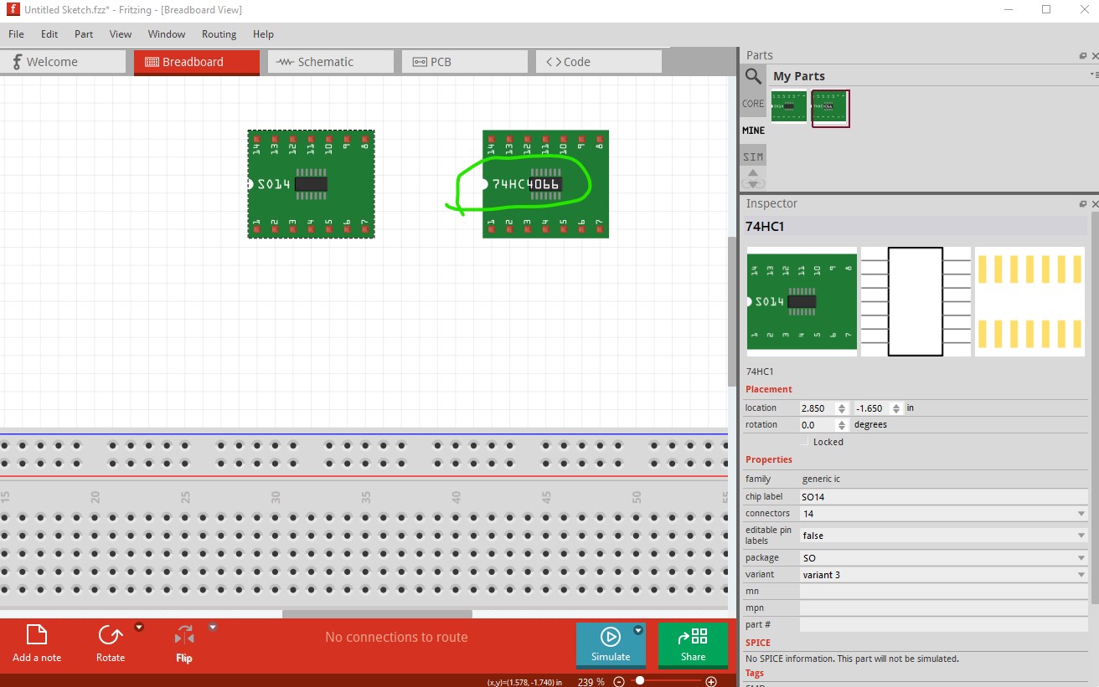This screenshot has height=687, width=1099.
Task: Switch to the Schematic tab
Action: click(x=331, y=62)
